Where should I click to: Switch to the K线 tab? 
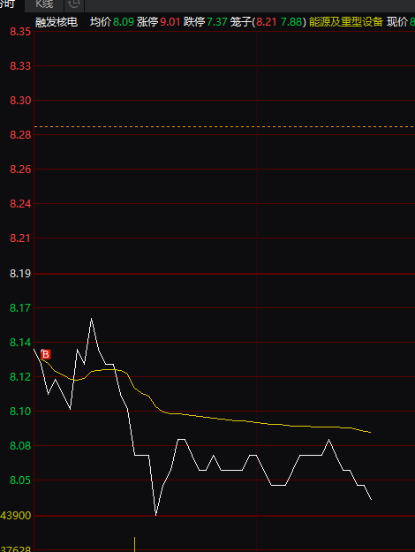(x=44, y=4)
